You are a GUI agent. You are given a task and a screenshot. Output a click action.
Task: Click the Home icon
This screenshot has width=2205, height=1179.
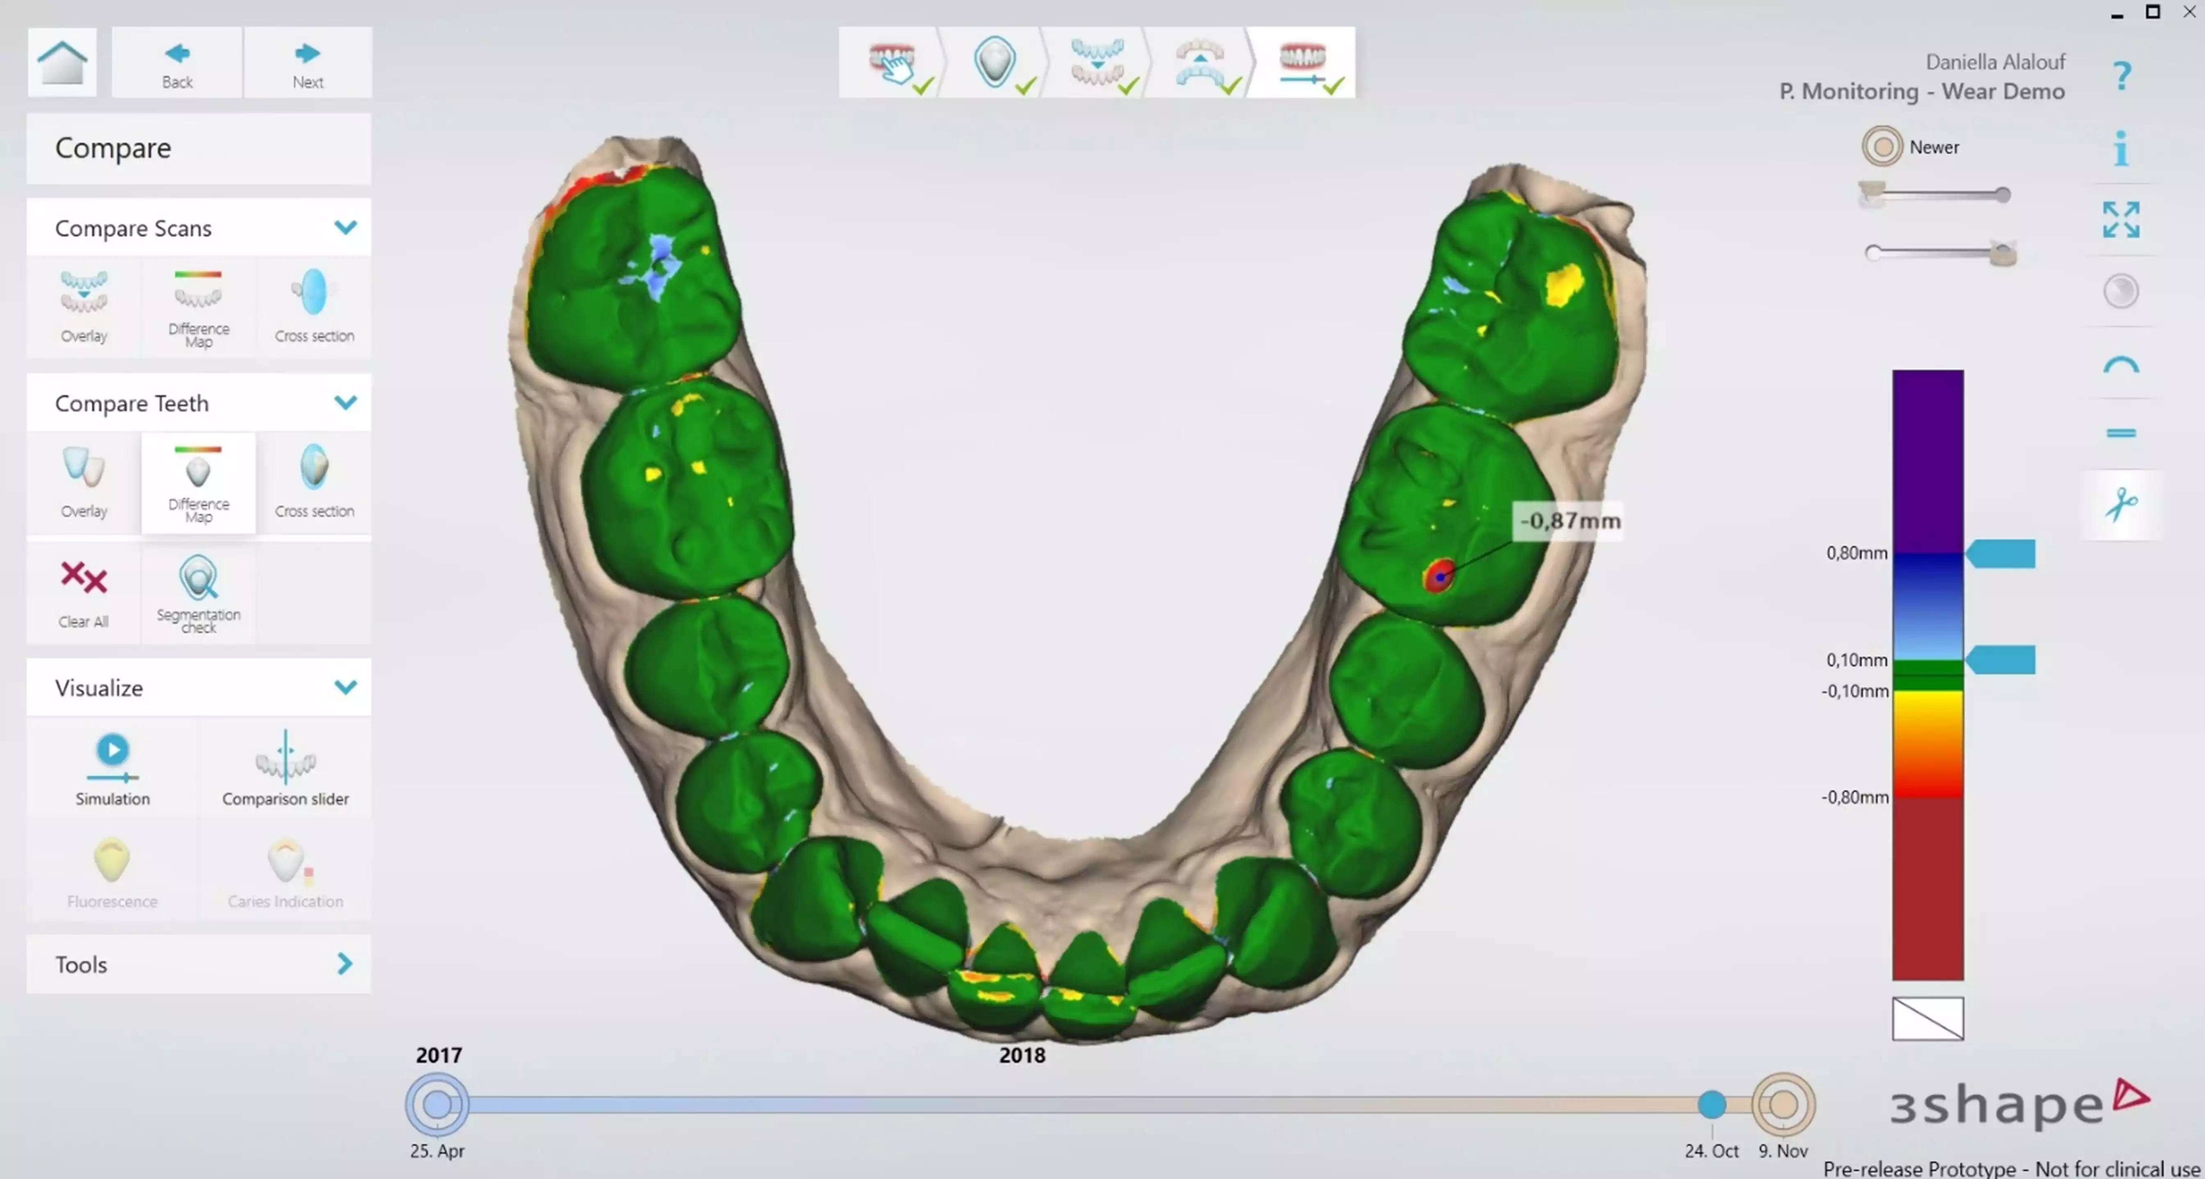(61, 61)
